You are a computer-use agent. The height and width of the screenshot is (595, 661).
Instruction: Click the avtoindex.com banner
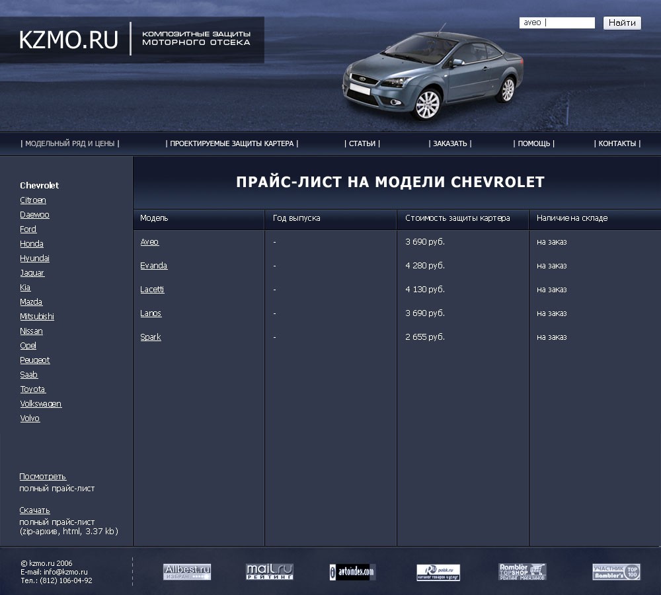(x=352, y=573)
